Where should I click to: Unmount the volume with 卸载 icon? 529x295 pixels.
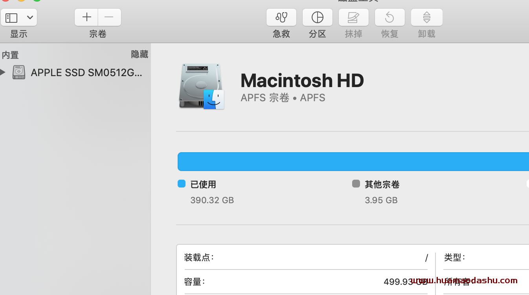(x=427, y=17)
